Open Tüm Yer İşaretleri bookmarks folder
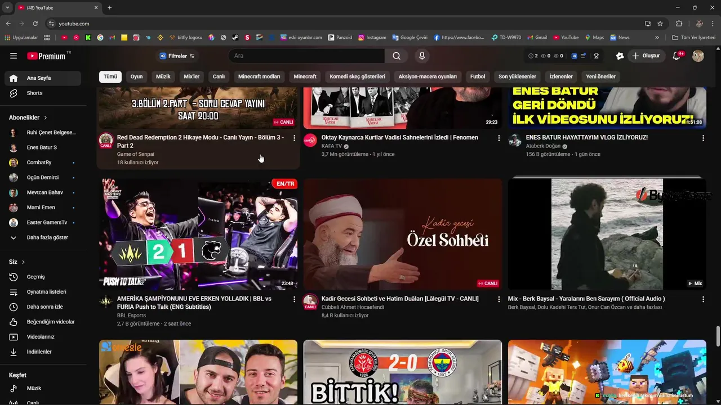Viewport: 721px width, 405px height. pos(694,38)
